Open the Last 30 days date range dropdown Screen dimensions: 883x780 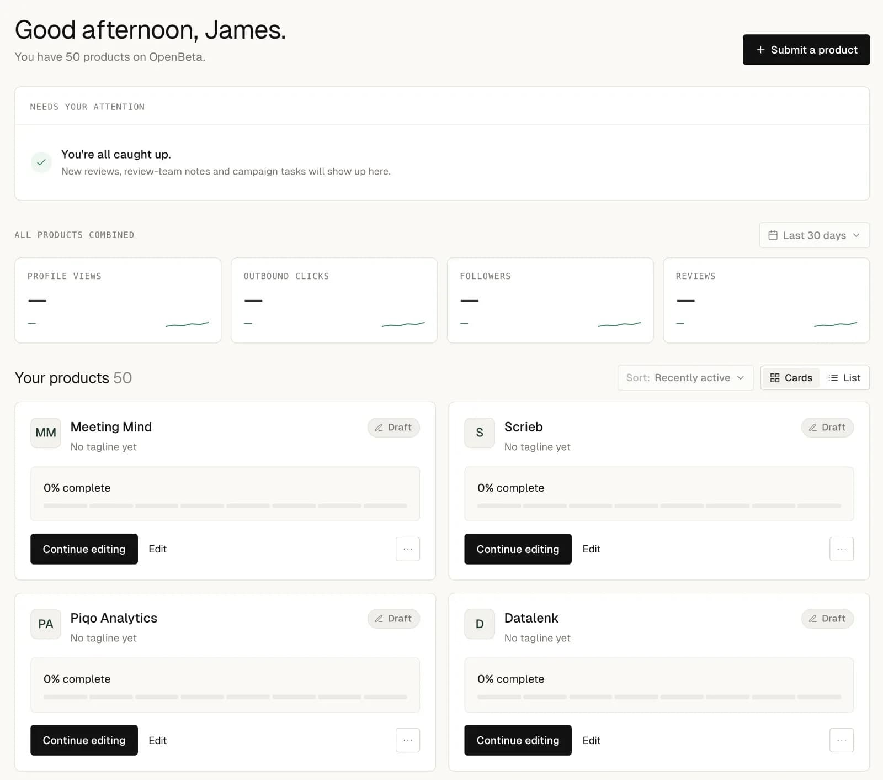pyautogui.click(x=814, y=235)
